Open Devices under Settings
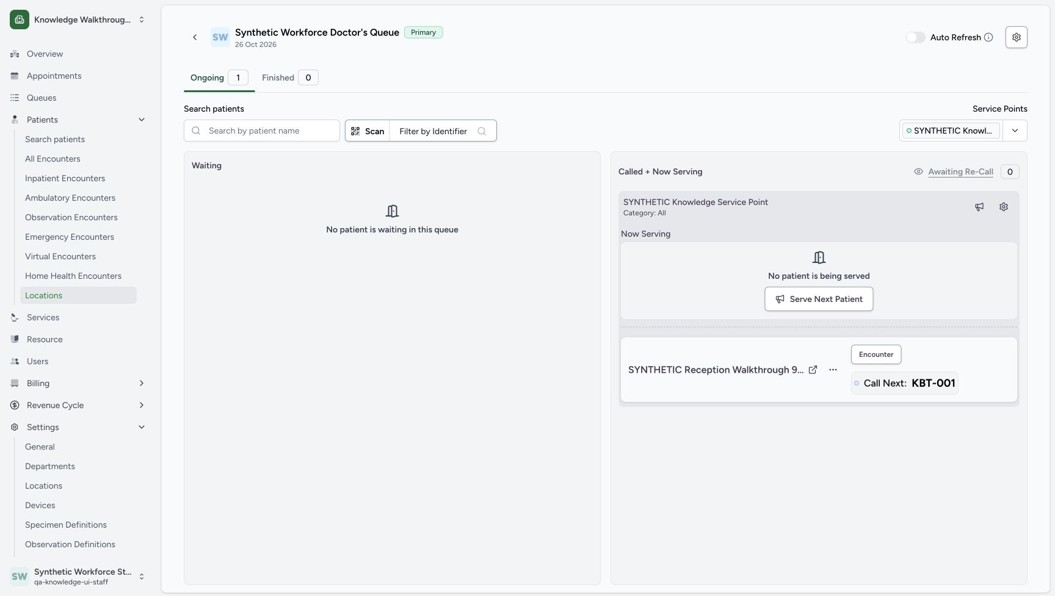Viewport: 1055px width, 596px height. (x=78, y=505)
